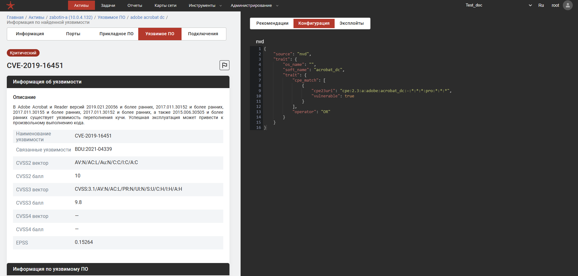This screenshot has width=578, height=276.
Task: Open the Отчеты menu section
Action: 135,6
